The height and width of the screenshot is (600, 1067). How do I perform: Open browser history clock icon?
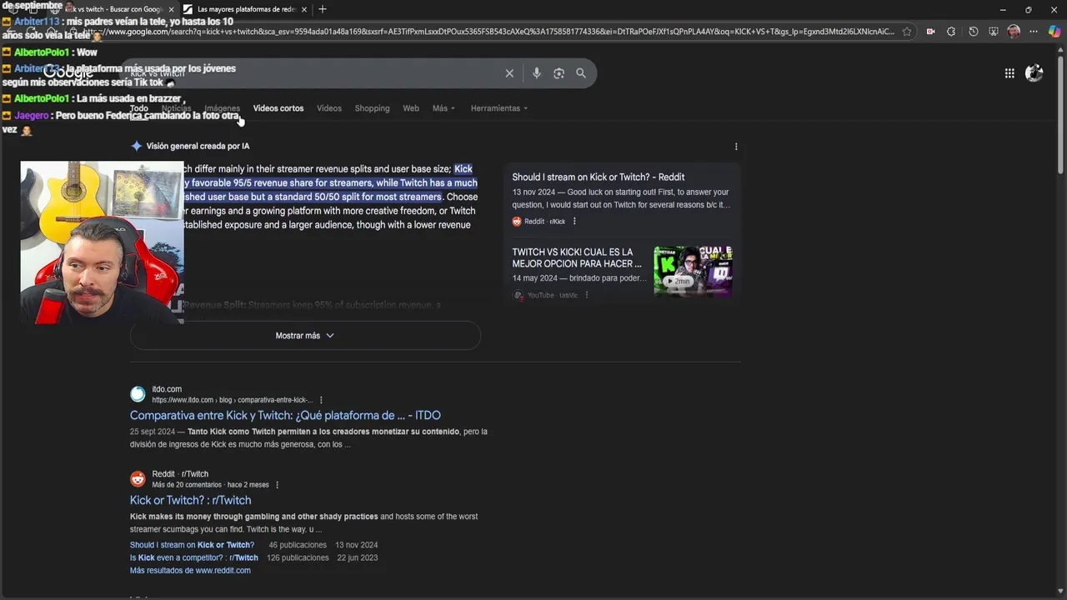tap(973, 32)
